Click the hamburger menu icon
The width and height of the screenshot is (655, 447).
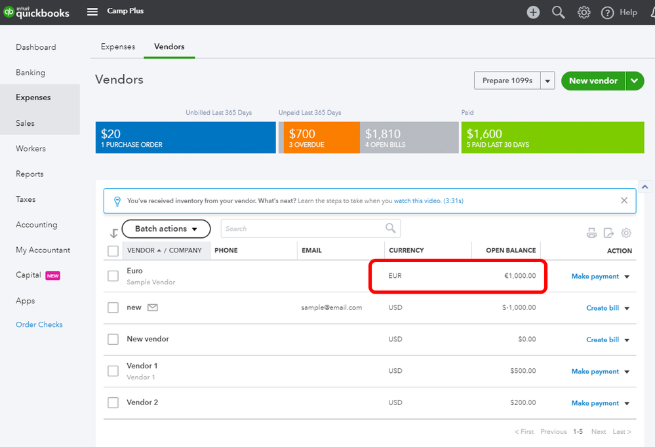[92, 12]
